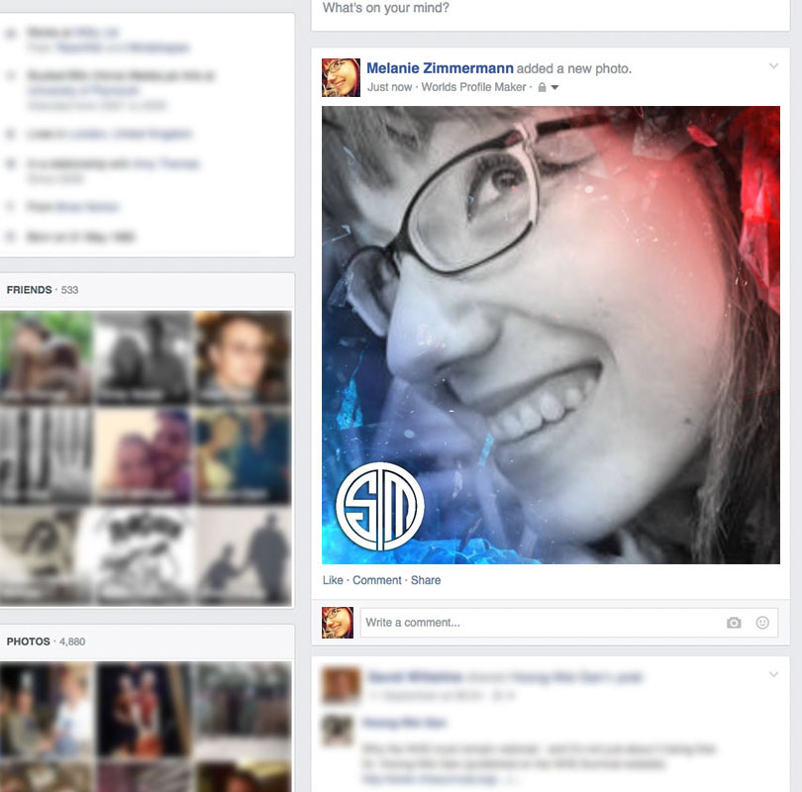Open the audience selector arrow beside the lock
Viewport: 802px width, 792px height.
(555, 88)
